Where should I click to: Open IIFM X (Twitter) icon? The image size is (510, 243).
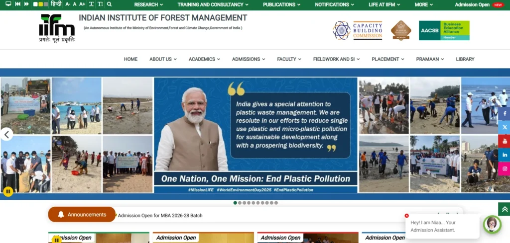coord(504,127)
